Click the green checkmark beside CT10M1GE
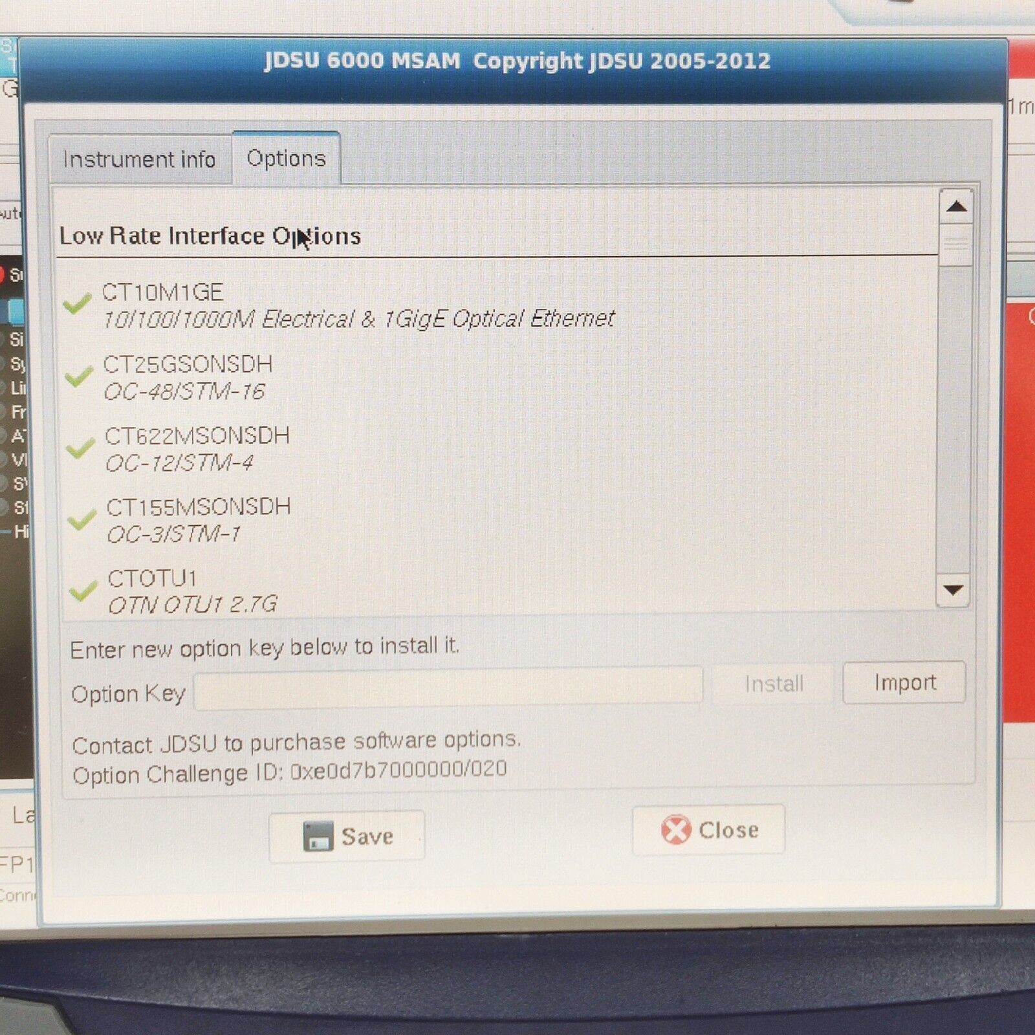Viewport: 1035px width, 1035px height. (x=78, y=303)
